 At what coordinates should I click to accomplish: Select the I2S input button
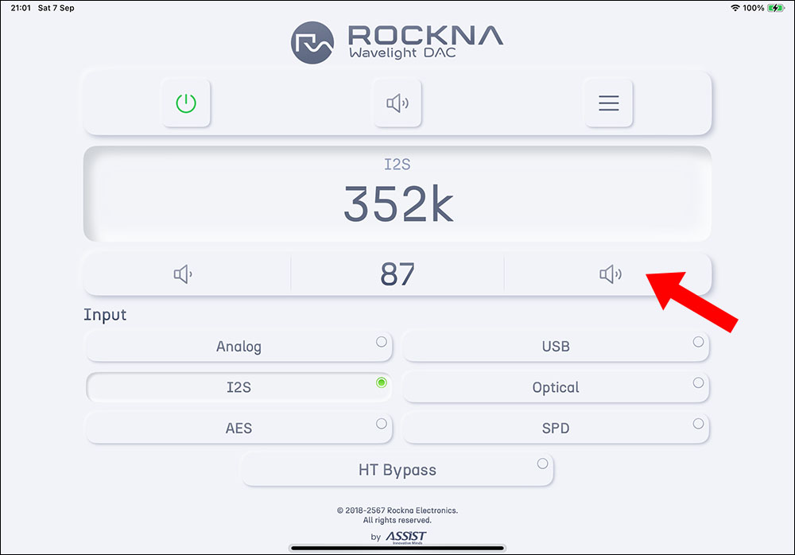tap(238, 387)
